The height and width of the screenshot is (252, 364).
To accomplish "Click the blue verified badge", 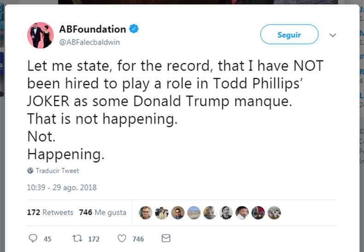I will [134, 29].
